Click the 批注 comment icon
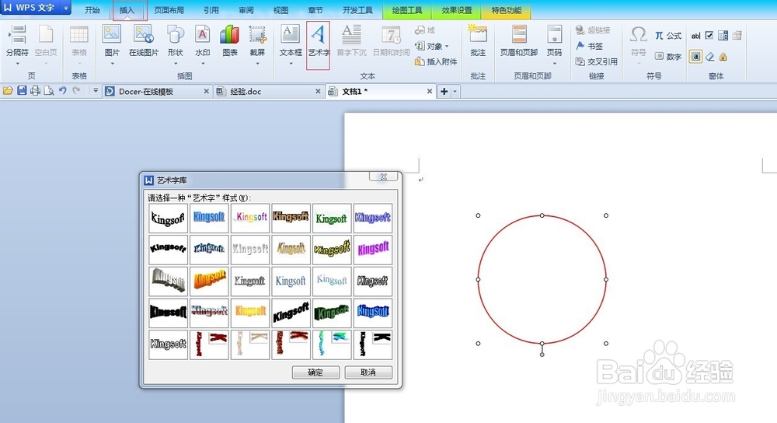The height and width of the screenshot is (423, 777). pos(478,35)
